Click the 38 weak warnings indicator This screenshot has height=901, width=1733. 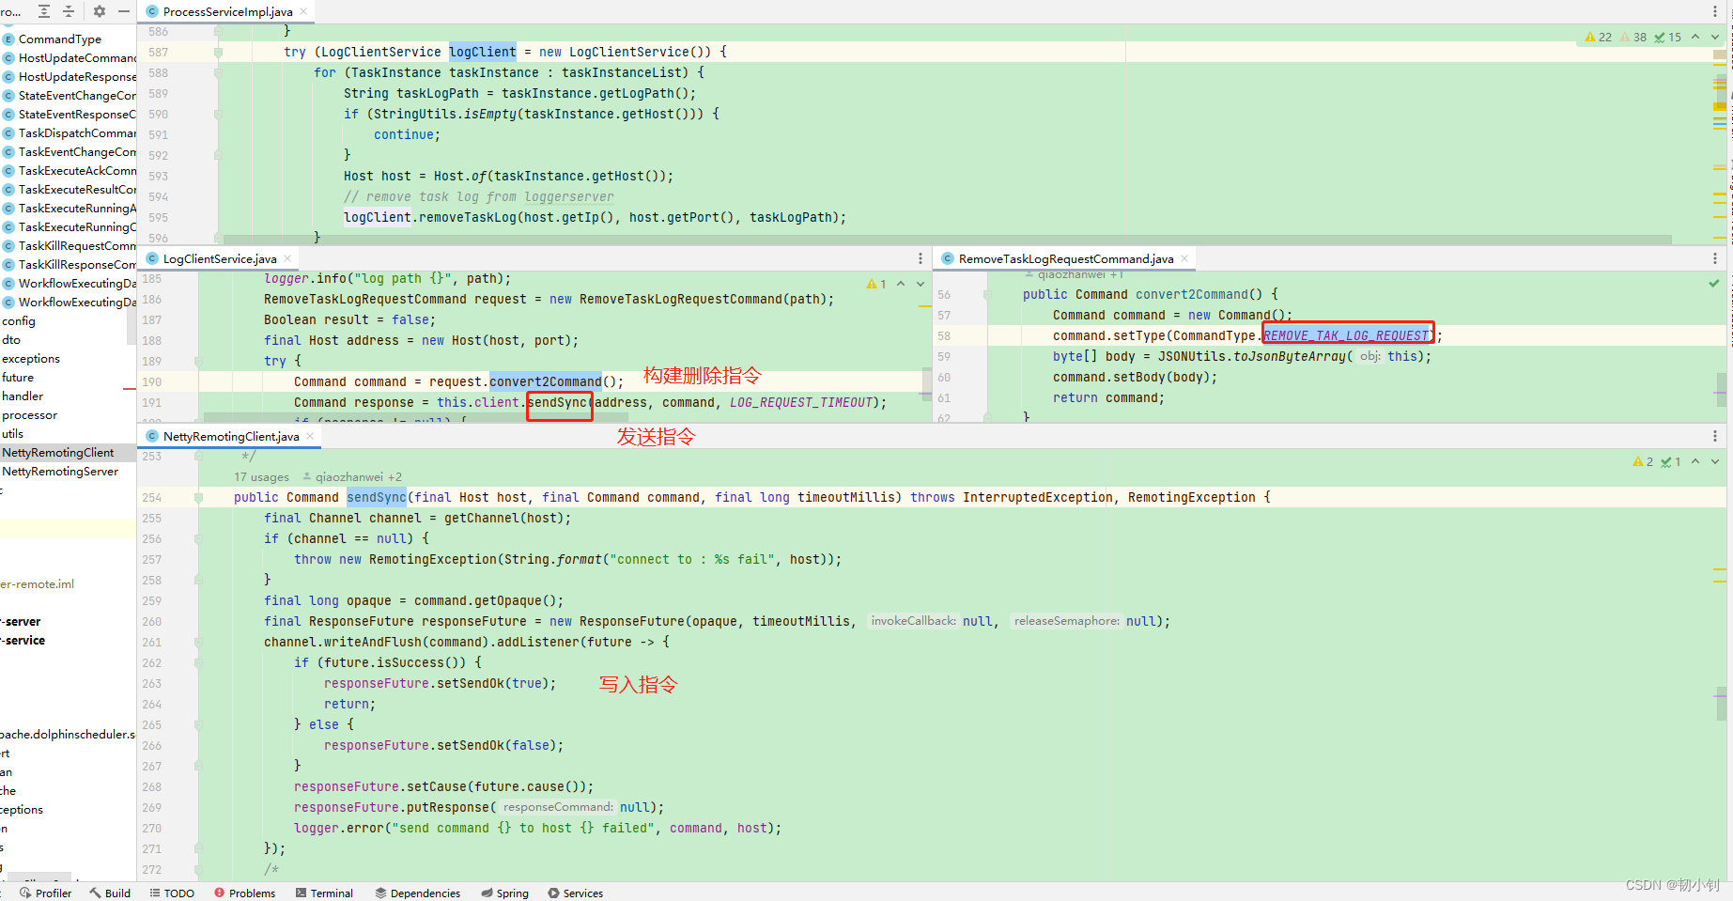(1633, 38)
